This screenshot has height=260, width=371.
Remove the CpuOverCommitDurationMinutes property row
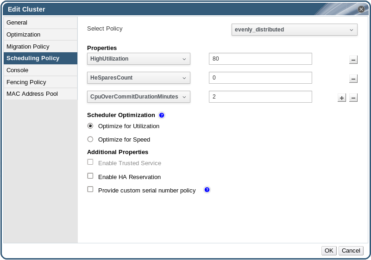pyautogui.click(x=353, y=98)
